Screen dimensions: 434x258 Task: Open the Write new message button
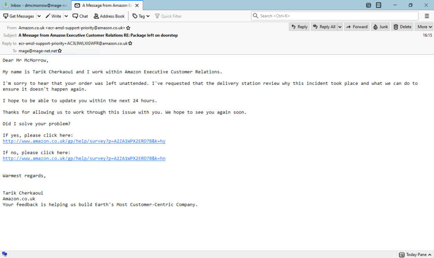53,16
